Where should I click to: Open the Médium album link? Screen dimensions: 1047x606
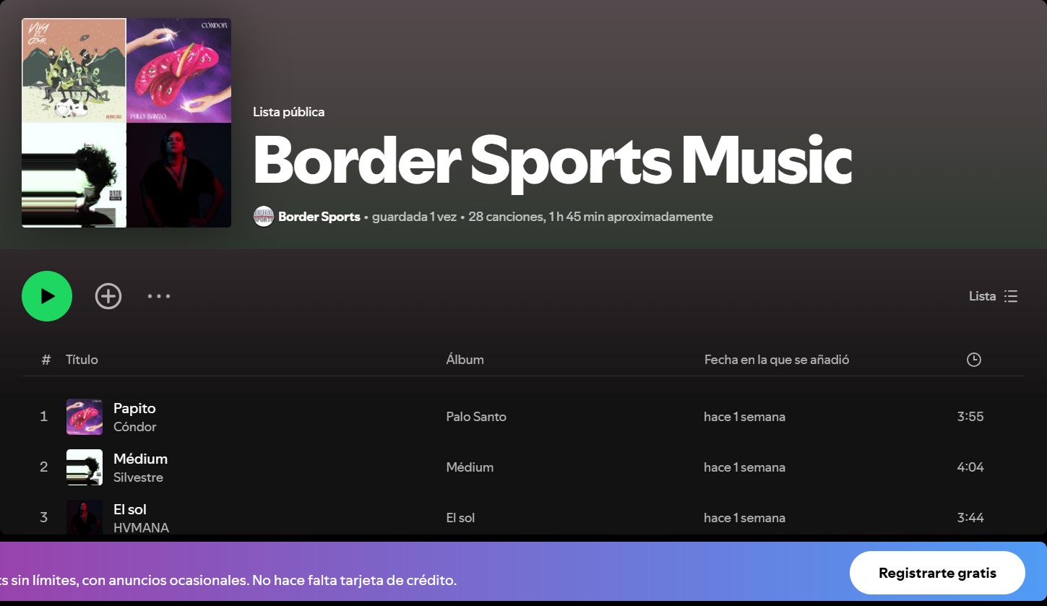470,467
